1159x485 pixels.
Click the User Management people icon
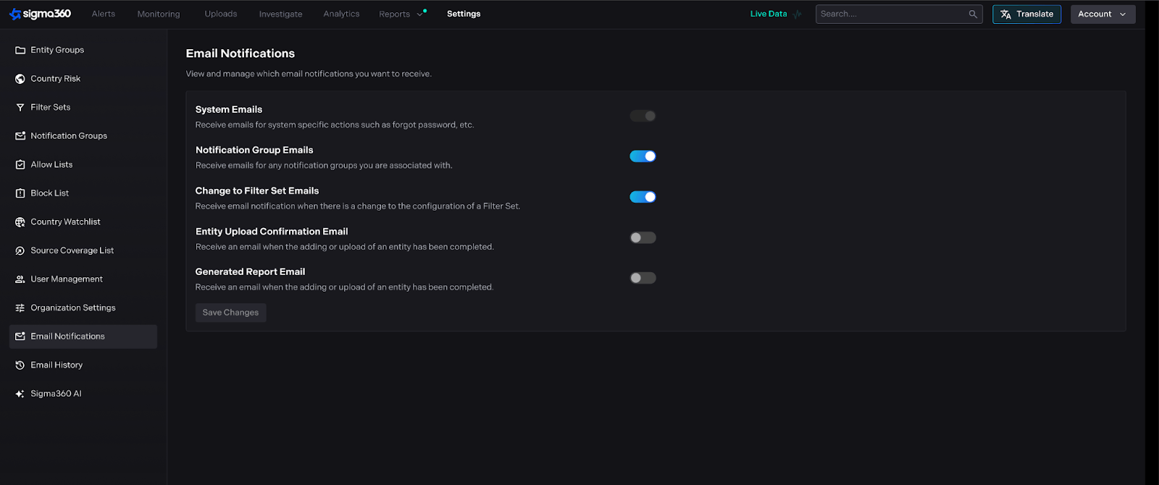coord(20,279)
